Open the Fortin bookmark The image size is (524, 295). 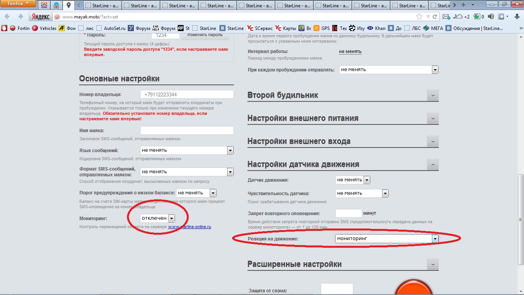20,28
